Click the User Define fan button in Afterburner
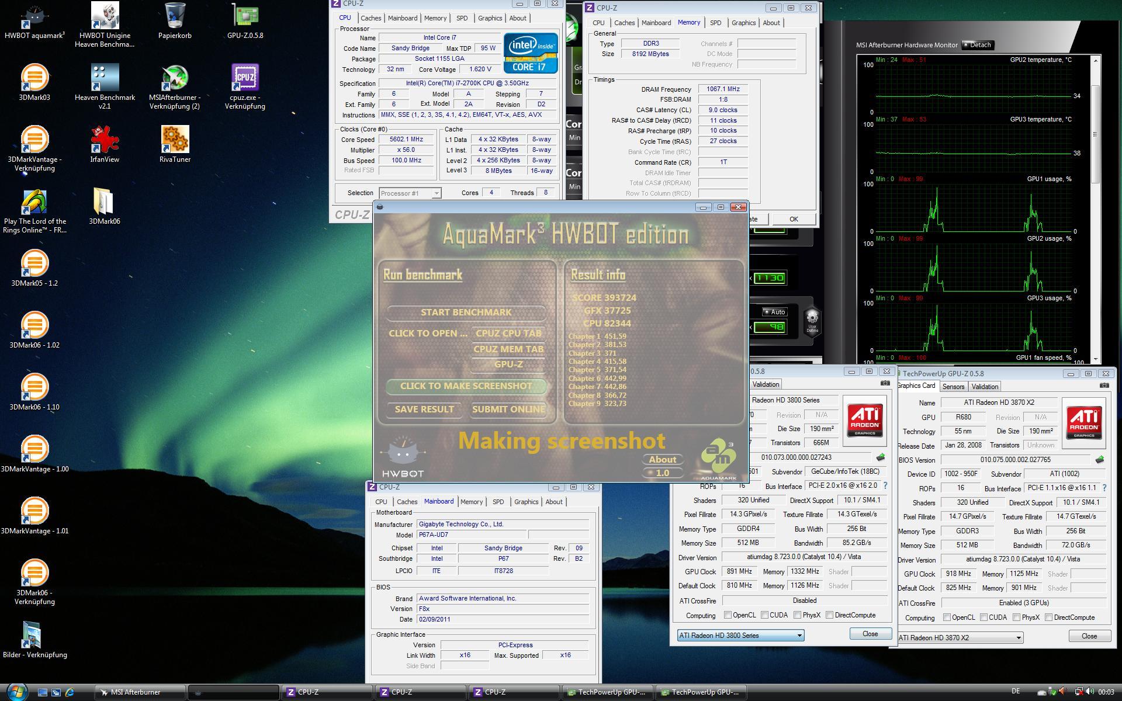 pos(812,322)
